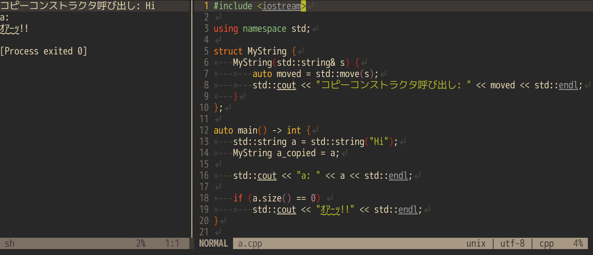Click the "a.cpp" filename in status line
Viewport: 593px width, 255px height.
coord(250,243)
